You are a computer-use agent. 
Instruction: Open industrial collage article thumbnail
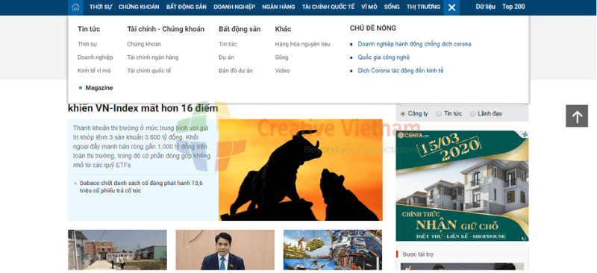332,250
